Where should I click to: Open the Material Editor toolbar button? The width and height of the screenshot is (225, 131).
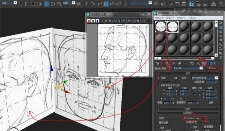click(x=191, y=4)
